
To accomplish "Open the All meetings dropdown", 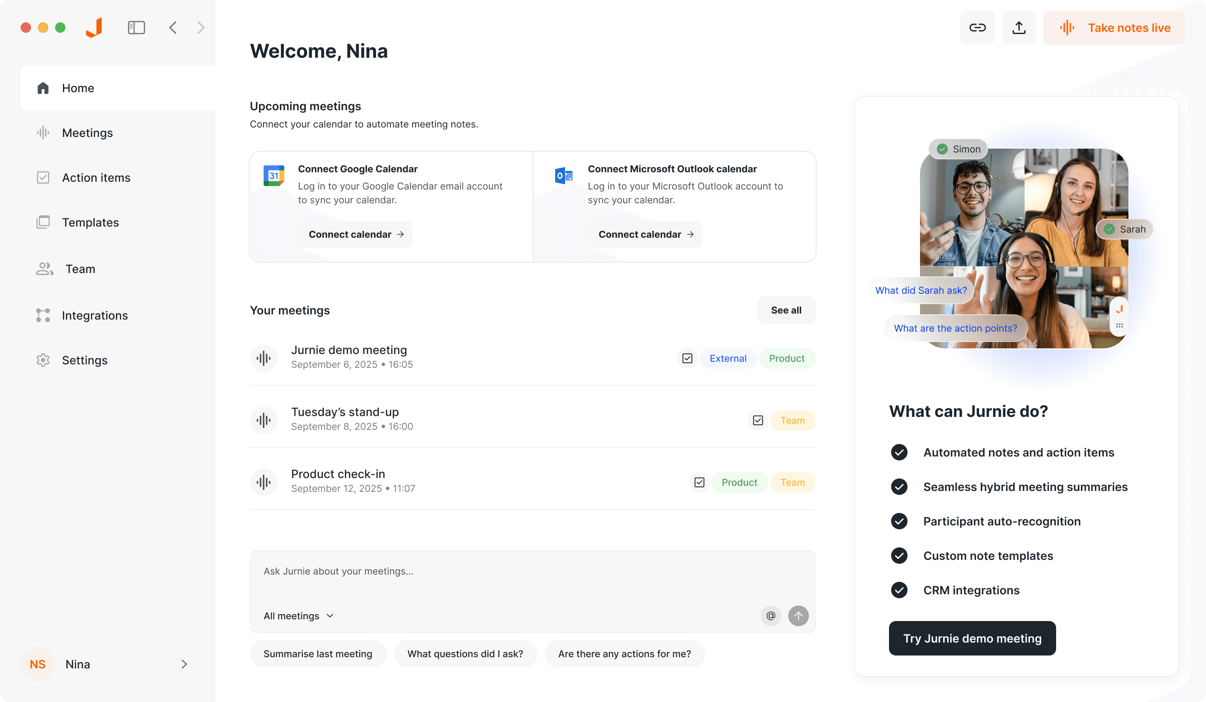I will pyautogui.click(x=298, y=616).
